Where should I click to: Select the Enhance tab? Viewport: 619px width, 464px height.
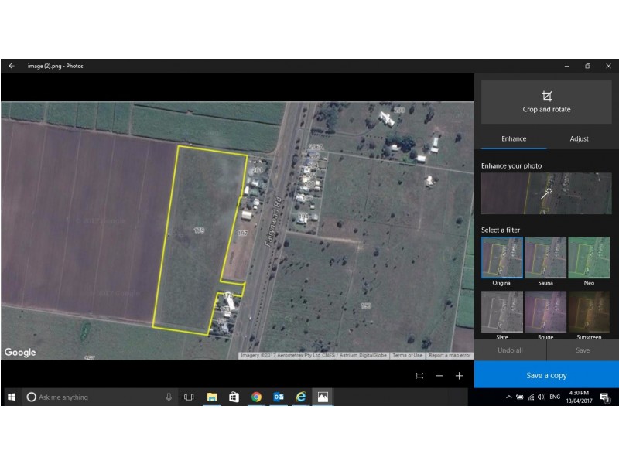(514, 139)
